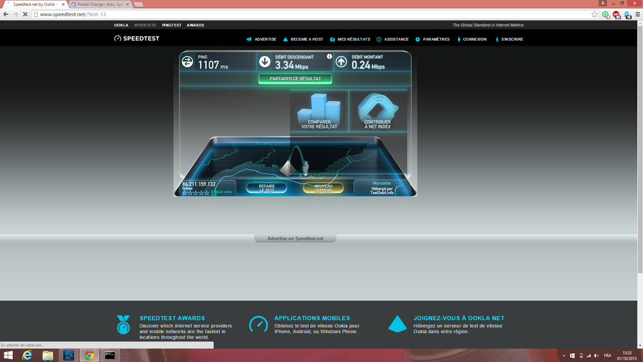Click the Speedtest Awards medal icon
This screenshot has width=643, height=362.
123,325
